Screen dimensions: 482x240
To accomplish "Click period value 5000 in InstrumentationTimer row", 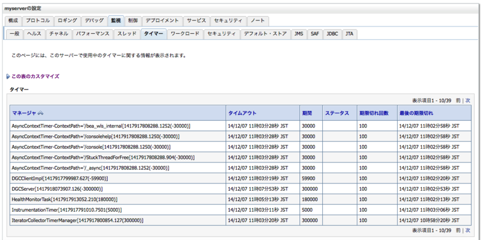I will (307, 209).
